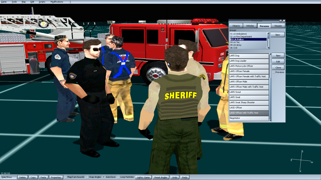Select the 02 LA Fire Department group
The height and width of the screenshot is (180, 321).
(248, 37)
